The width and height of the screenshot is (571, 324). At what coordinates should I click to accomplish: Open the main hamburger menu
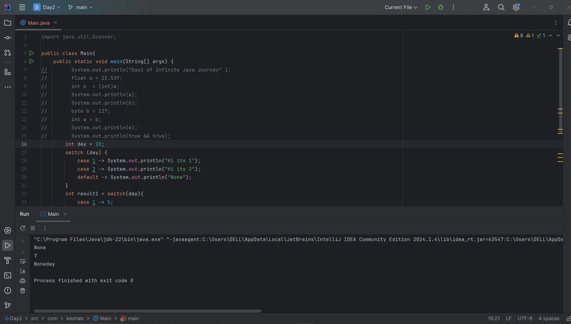[22, 7]
